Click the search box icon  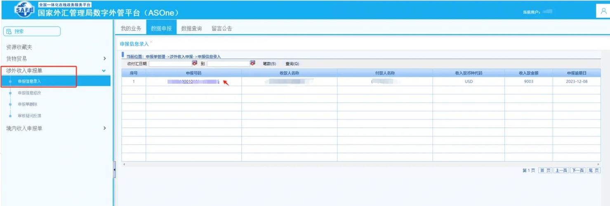point(9,31)
